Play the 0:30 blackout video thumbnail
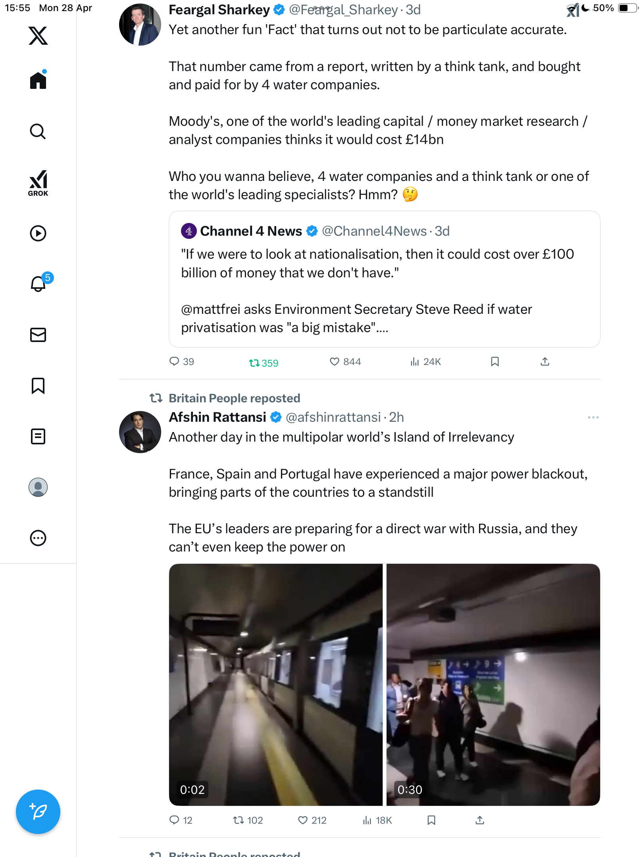The image size is (643, 857). pyautogui.click(x=493, y=685)
